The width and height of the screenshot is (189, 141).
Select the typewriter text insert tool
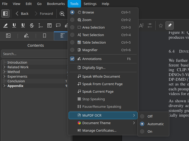40,25
